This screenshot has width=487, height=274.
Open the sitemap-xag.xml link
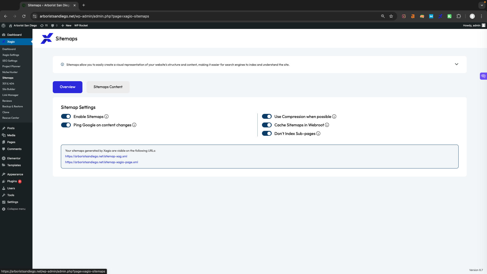[x=96, y=156]
